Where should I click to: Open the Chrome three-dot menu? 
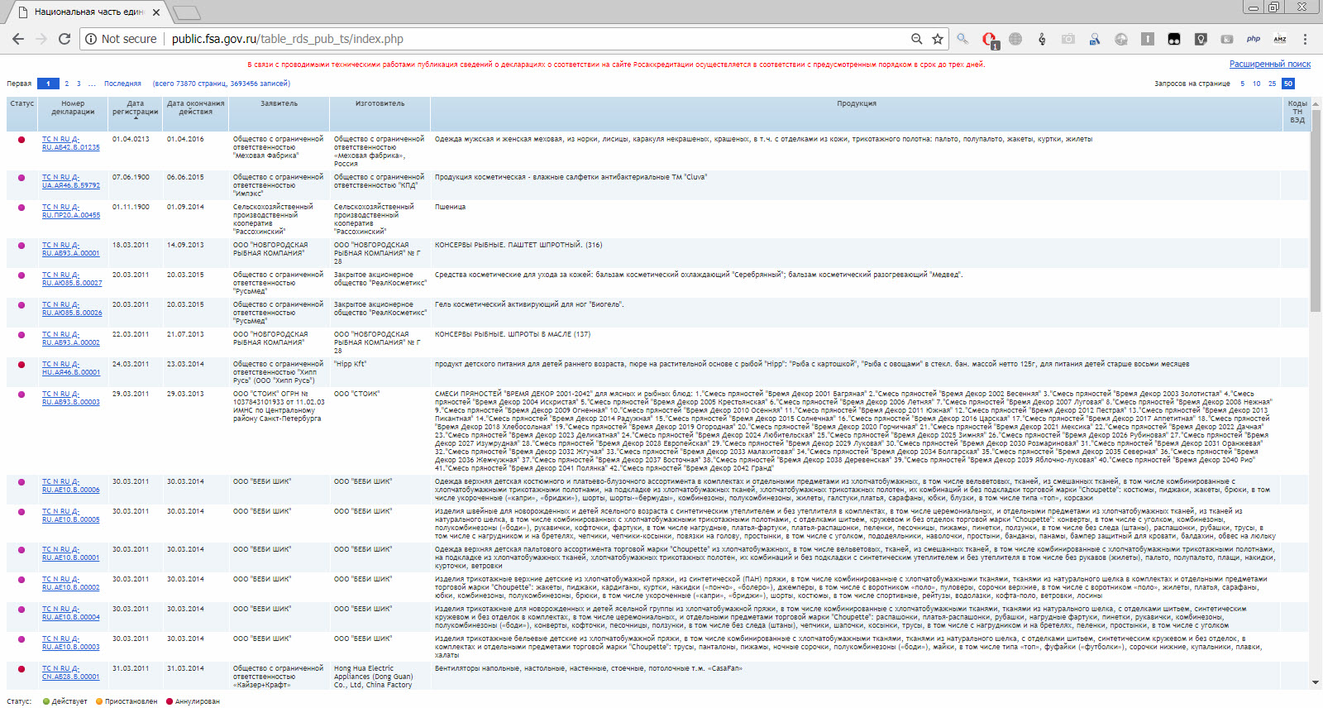(1306, 39)
